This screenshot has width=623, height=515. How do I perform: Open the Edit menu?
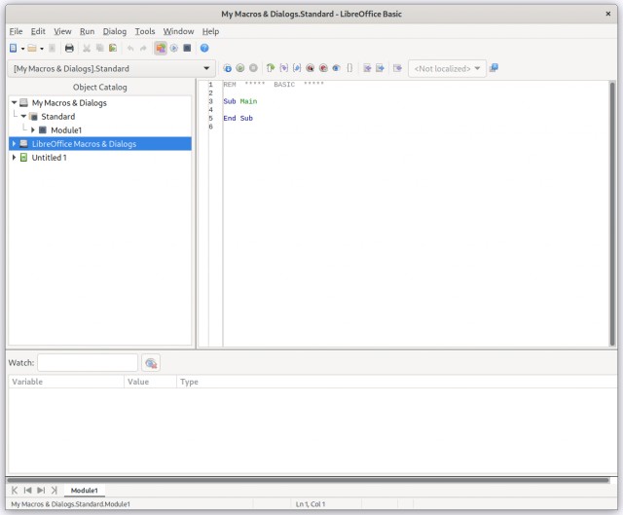[38, 31]
